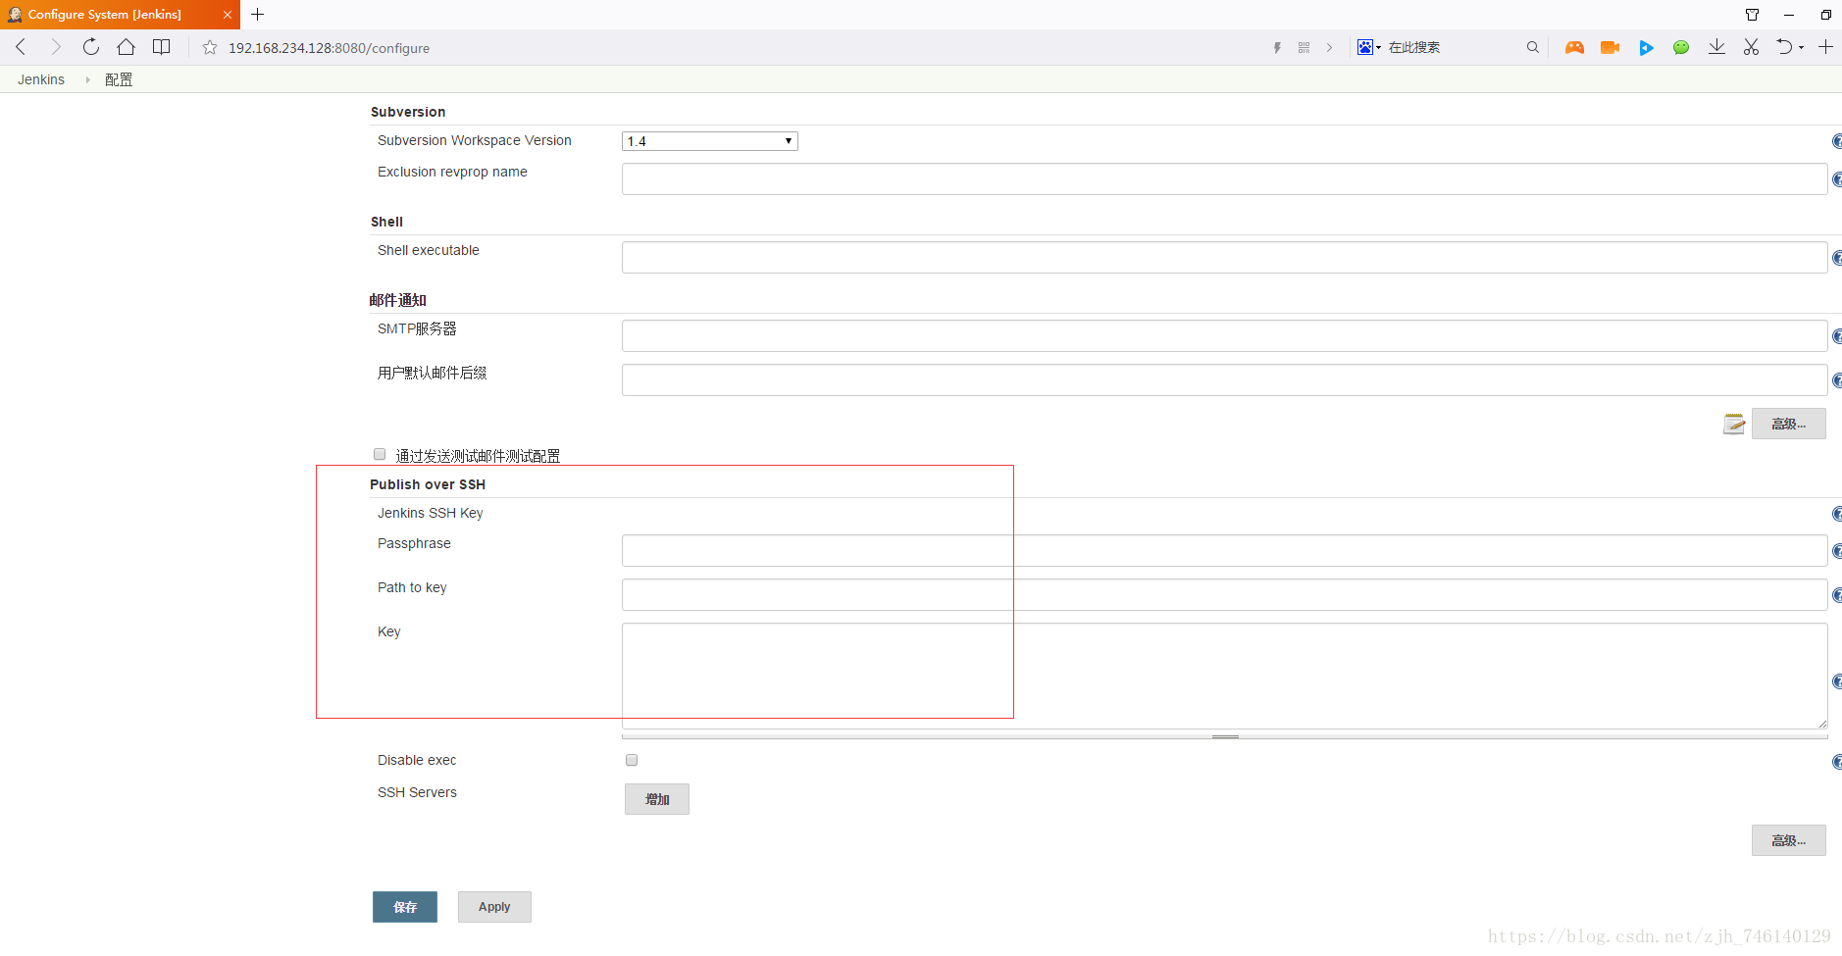Click the scissors screenshot tool
The height and width of the screenshot is (956, 1842).
[x=1751, y=47]
